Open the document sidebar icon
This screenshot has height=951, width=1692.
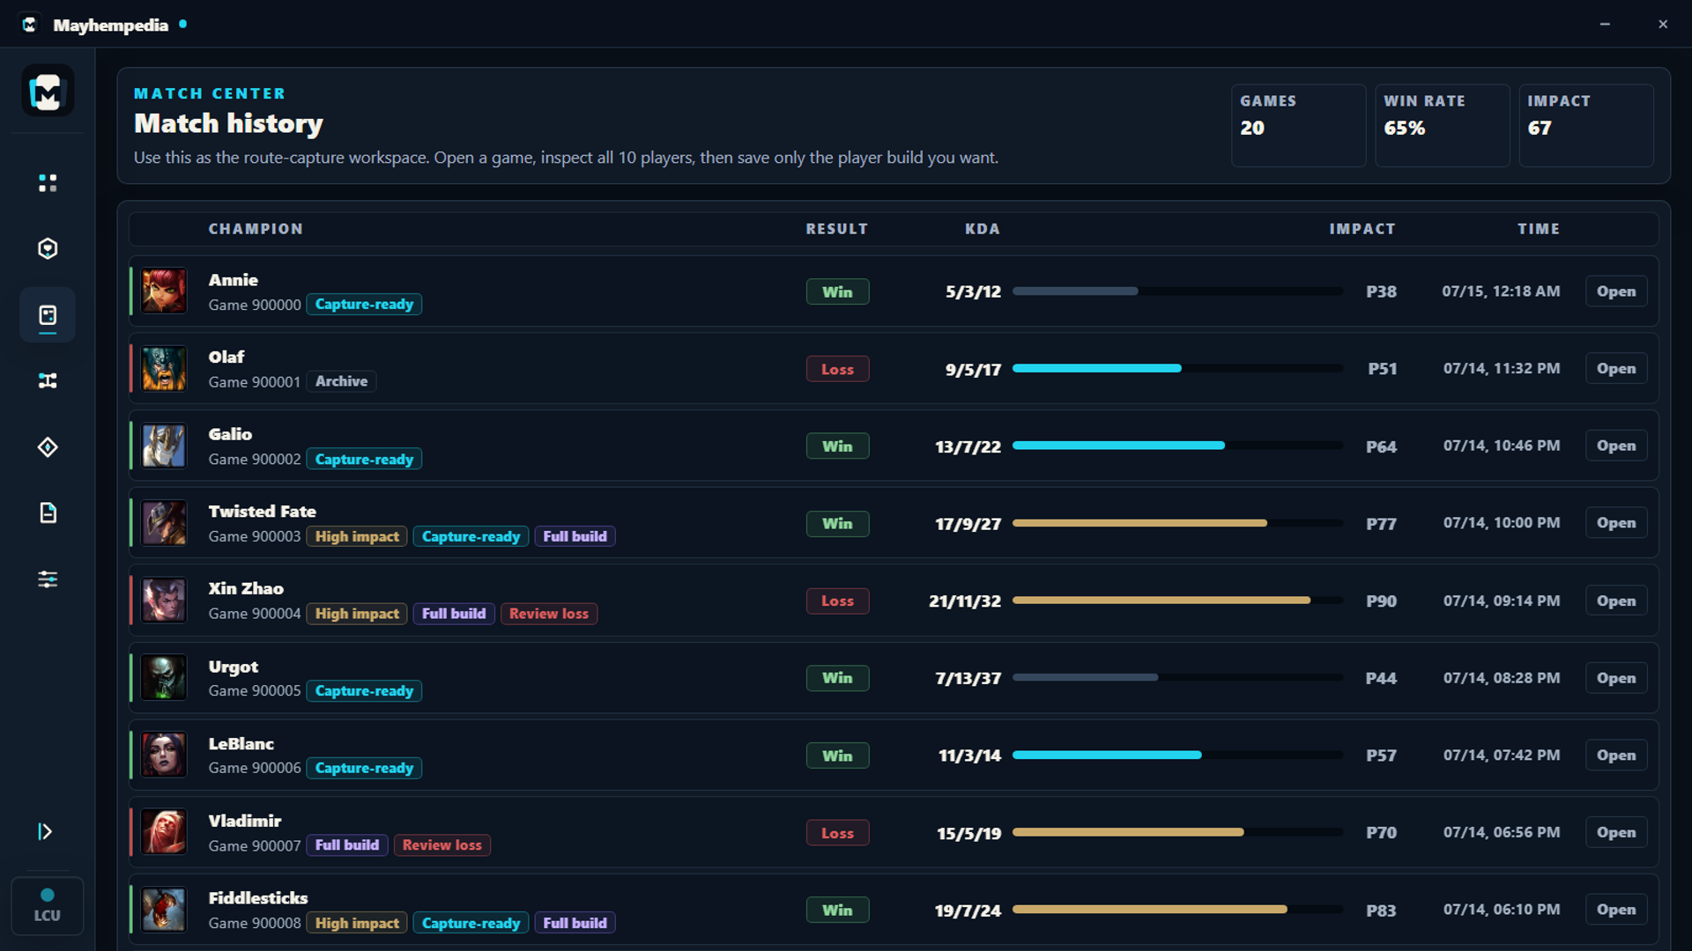coord(48,513)
